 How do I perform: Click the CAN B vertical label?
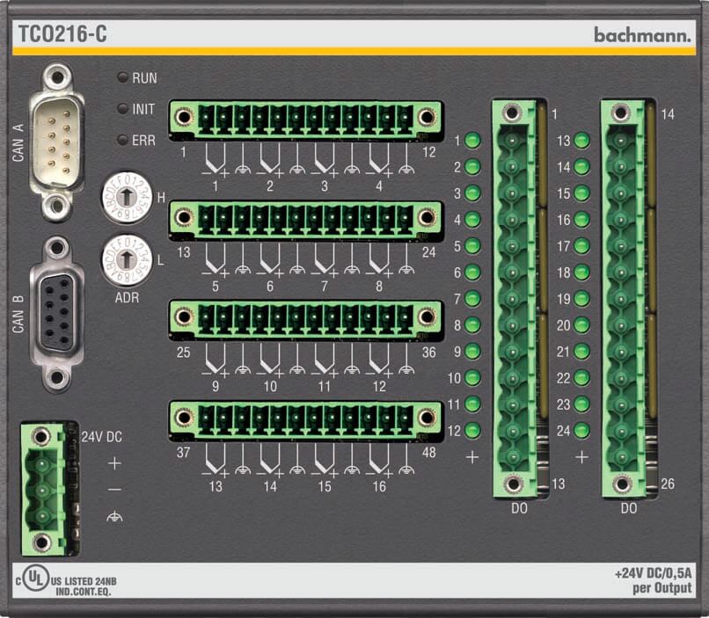(18, 315)
